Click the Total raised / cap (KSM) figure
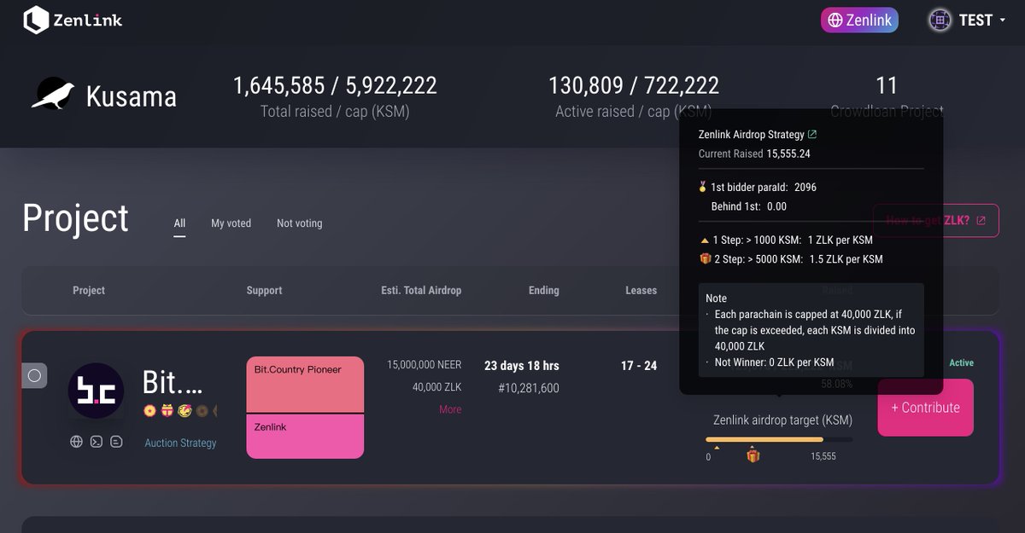Image resolution: width=1025 pixels, height=533 pixels. pyautogui.click(x=335, y=86)
